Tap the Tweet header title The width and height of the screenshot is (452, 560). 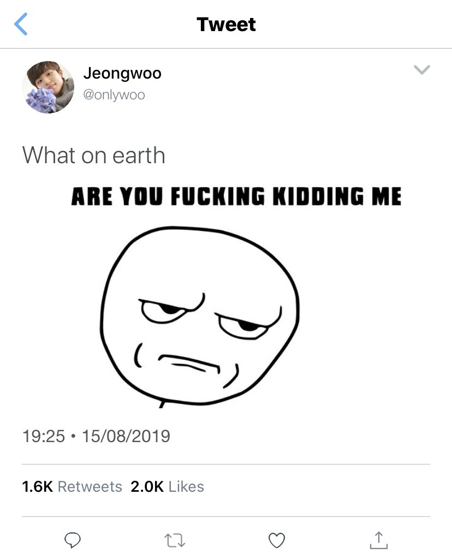click(226, 24)
